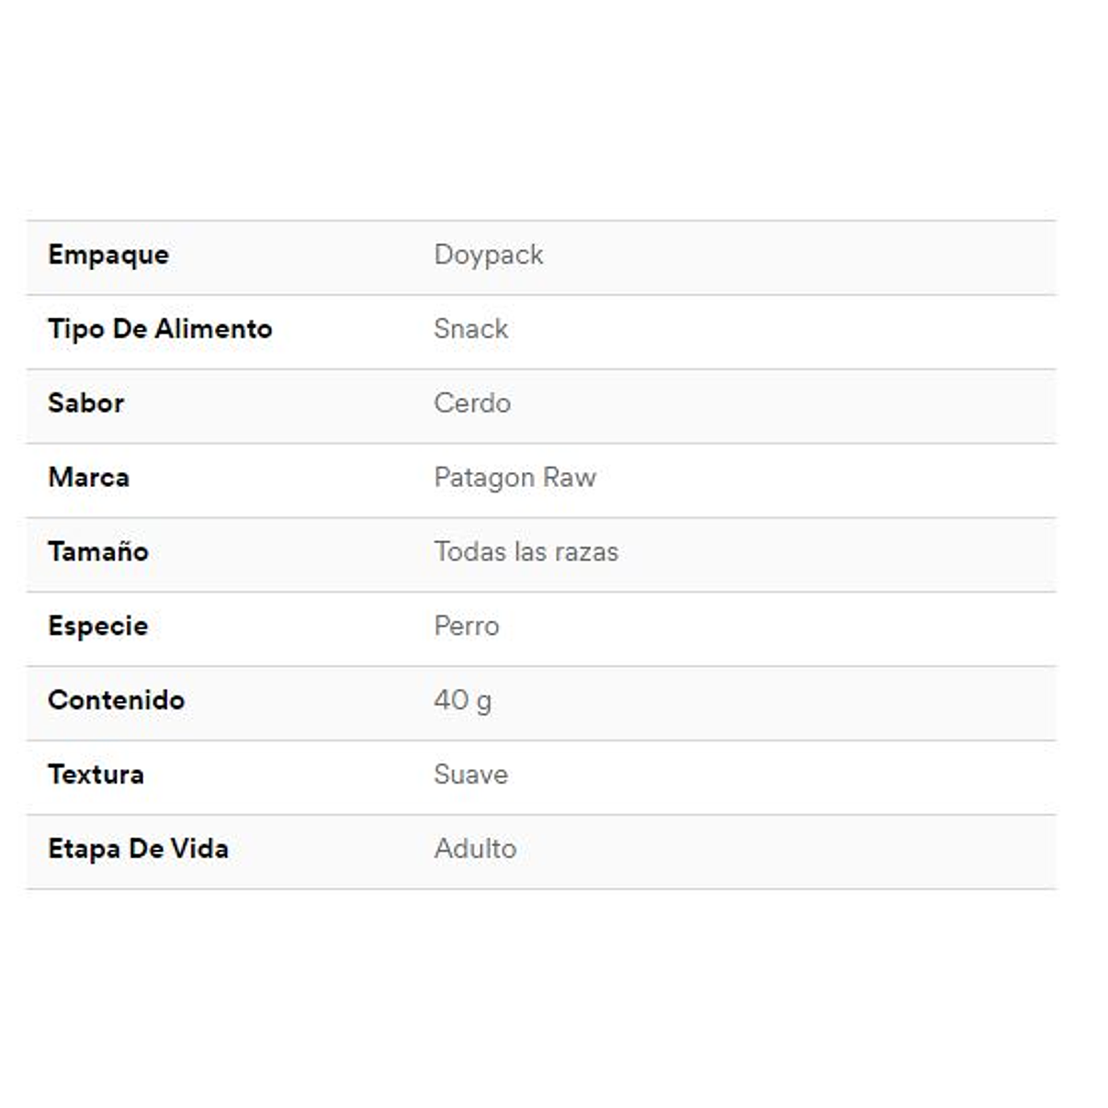Select the Doypack value text
Image resolution: width=1108 pixels, height=1108 pixels.
488,255
